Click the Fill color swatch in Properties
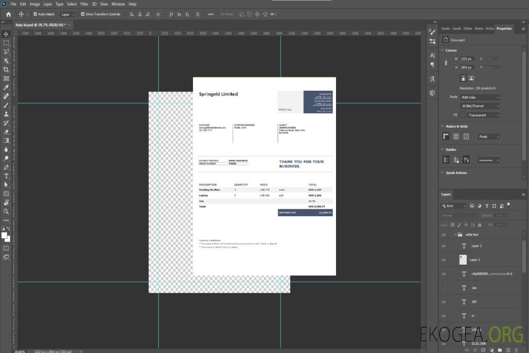The image size is (529, 353). 462,115
